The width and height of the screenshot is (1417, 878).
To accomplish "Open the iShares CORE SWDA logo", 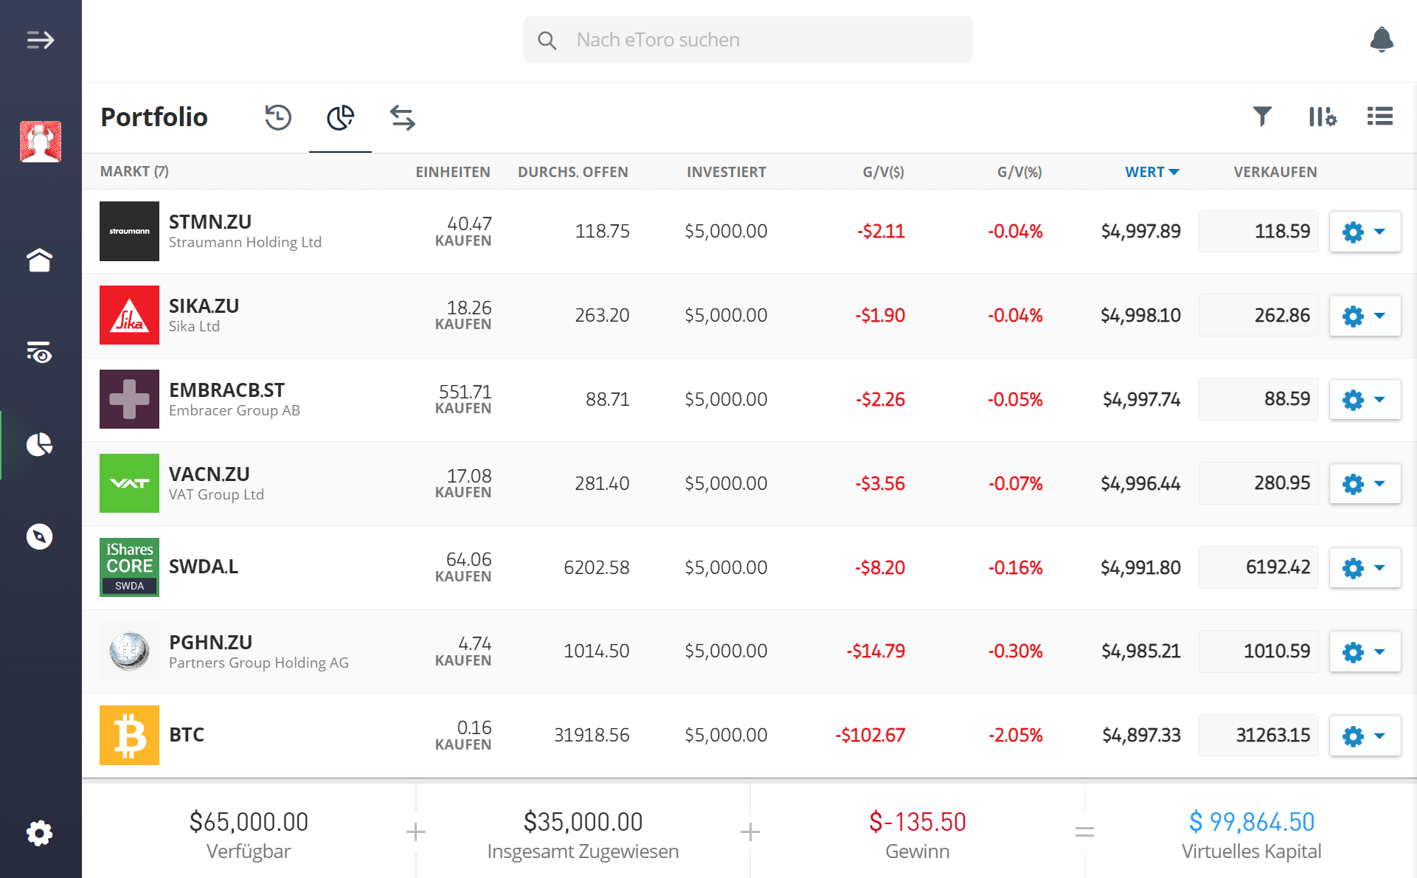I will pyautogui.click(x=129, y=567).
